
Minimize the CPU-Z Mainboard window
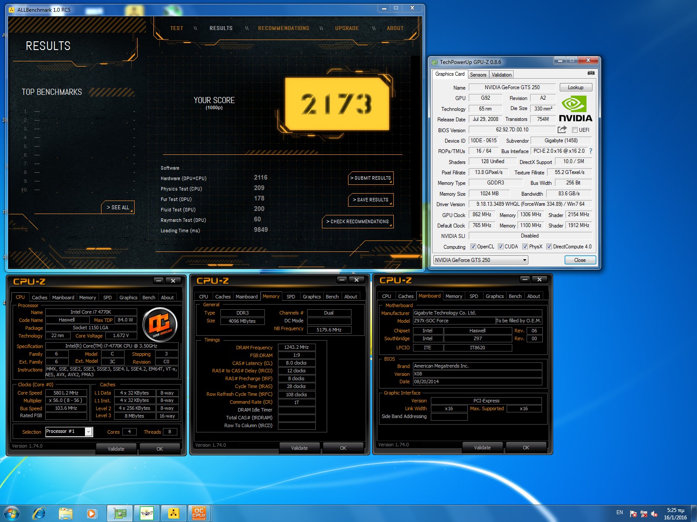[525, 279]
